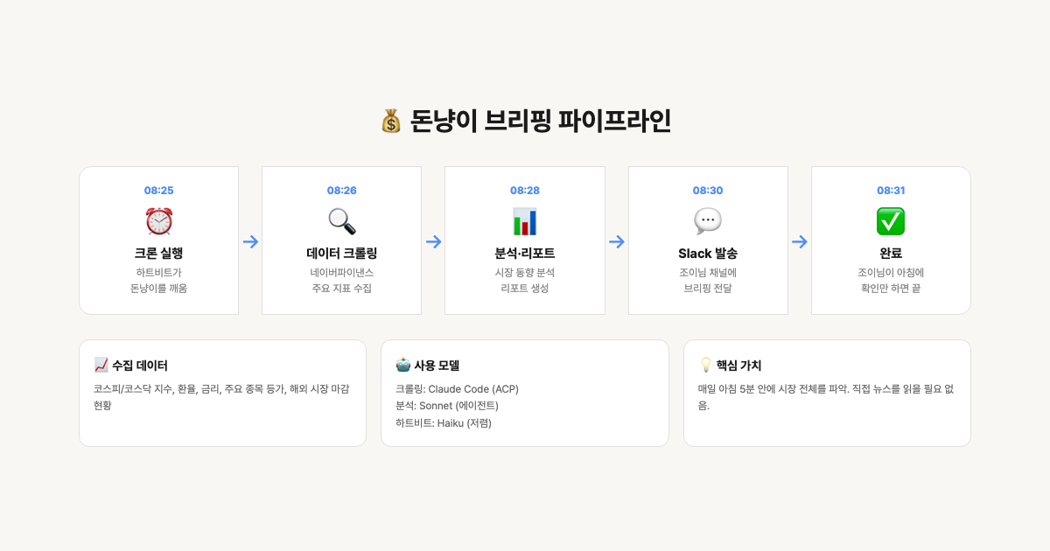Viewport: 1050px width, 551px height.
Task: Select the 분석·리포트 step title
Action: click(524, 254)
